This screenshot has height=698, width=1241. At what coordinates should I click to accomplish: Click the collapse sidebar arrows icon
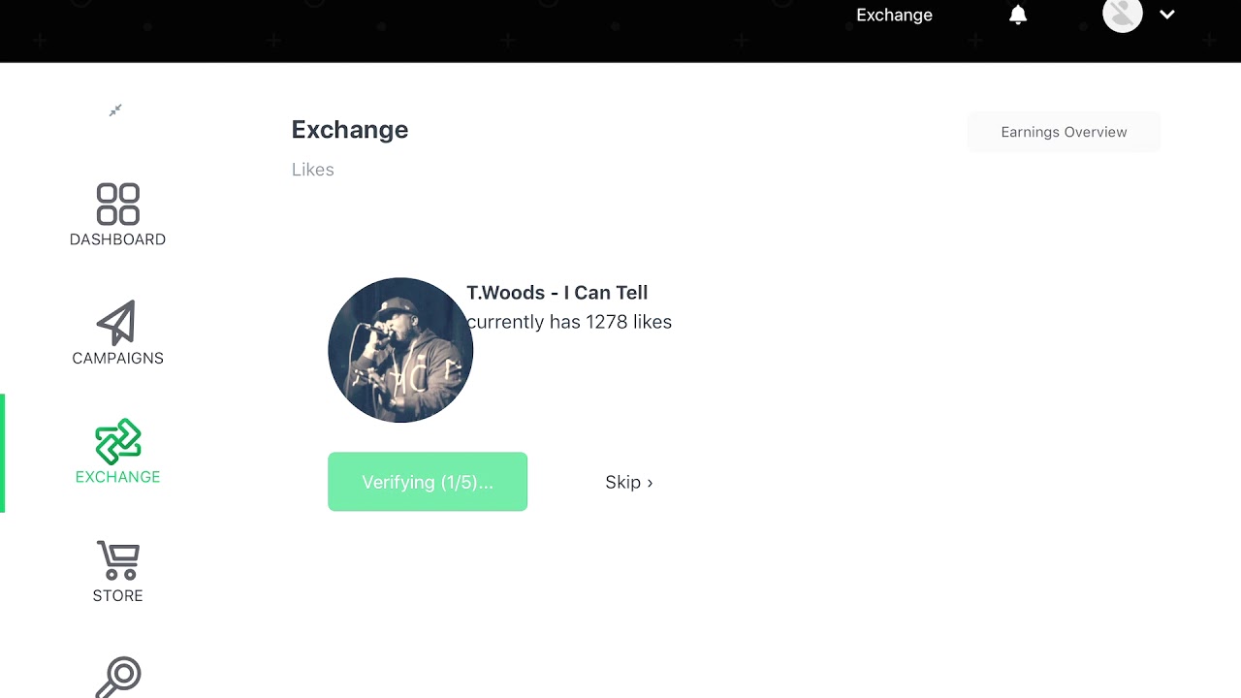(x=115, y=111)
